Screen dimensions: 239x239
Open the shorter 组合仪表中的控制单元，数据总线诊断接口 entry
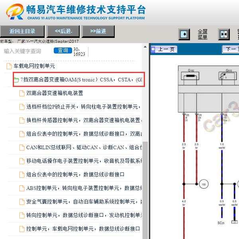75,174
